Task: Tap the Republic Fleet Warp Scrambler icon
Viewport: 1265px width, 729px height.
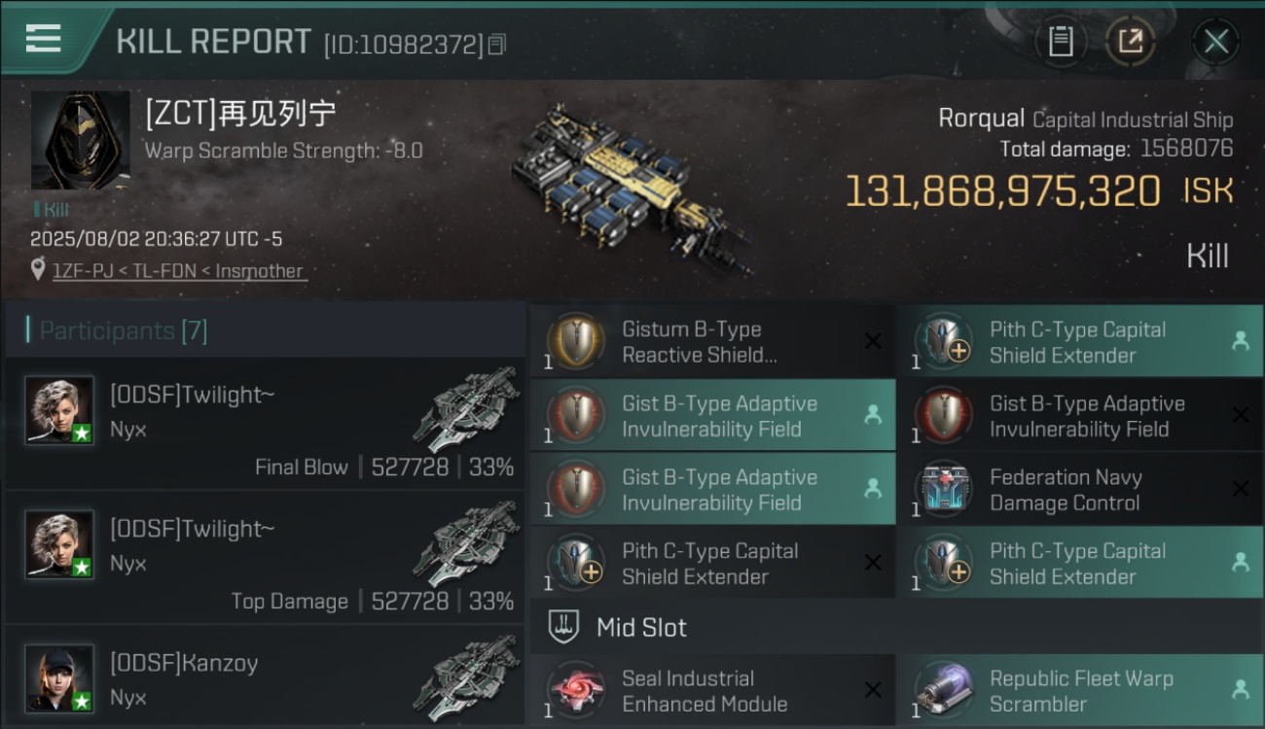Action: (x=944, y=691)
